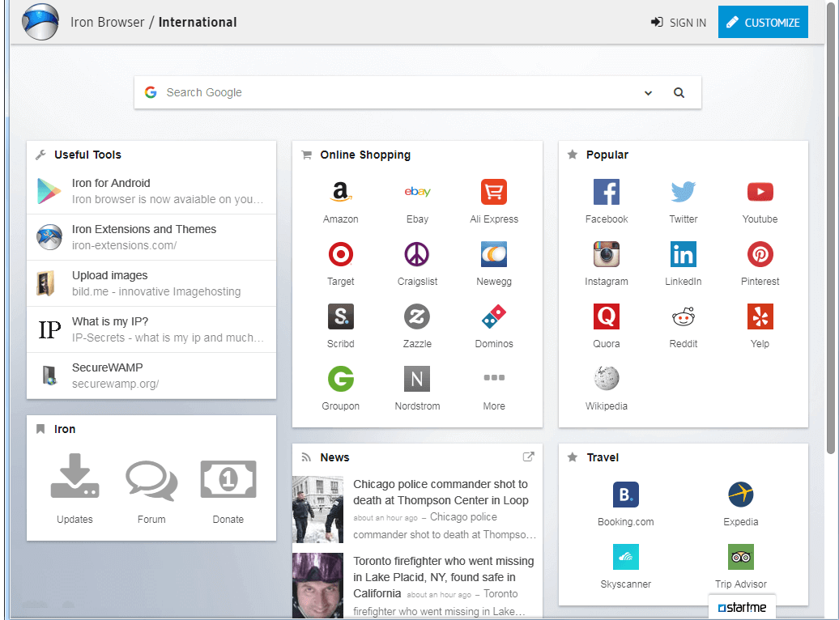Open the Twitter bird icon
839x620 pixels.
pyautogui.click(x=684, y=192)
